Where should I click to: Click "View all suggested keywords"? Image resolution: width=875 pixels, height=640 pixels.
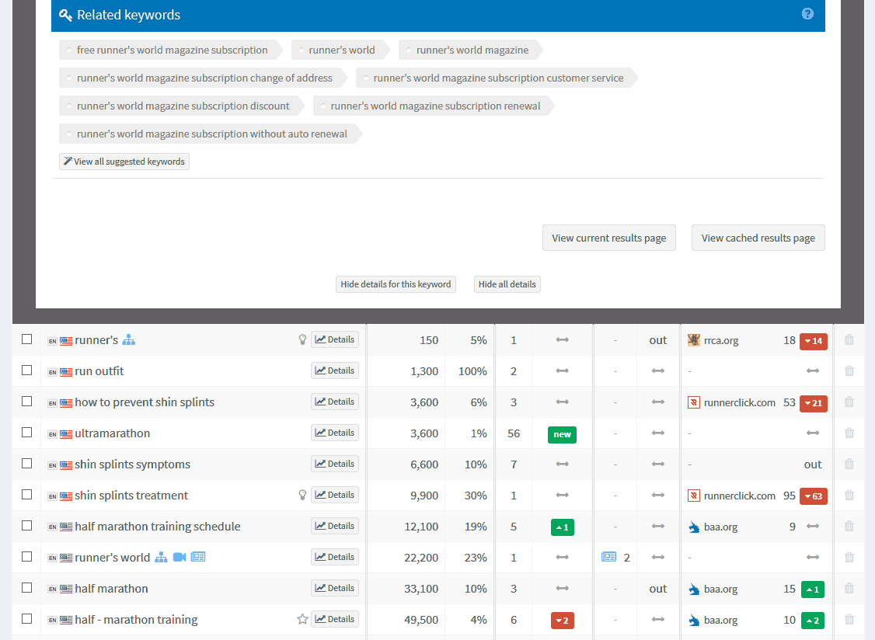coord(124,162)
